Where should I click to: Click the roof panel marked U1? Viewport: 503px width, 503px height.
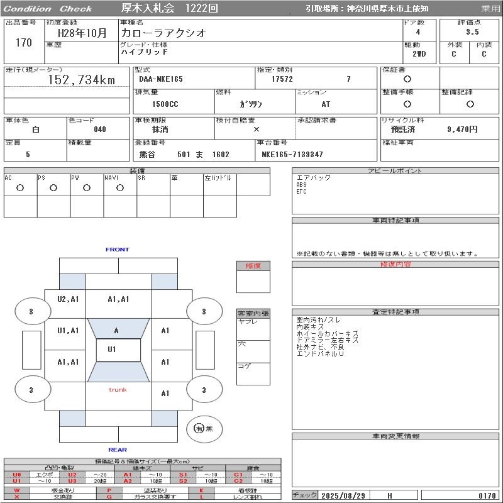click(118, 350)
